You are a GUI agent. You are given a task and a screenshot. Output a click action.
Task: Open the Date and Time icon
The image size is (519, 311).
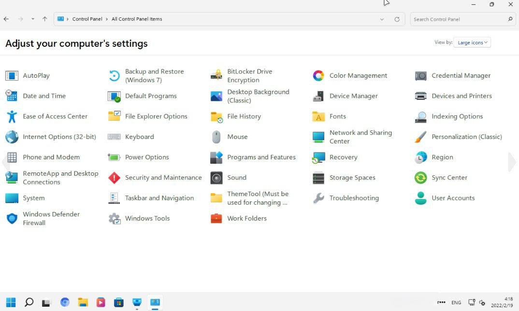pyautogui.click(x=12, y=96)
